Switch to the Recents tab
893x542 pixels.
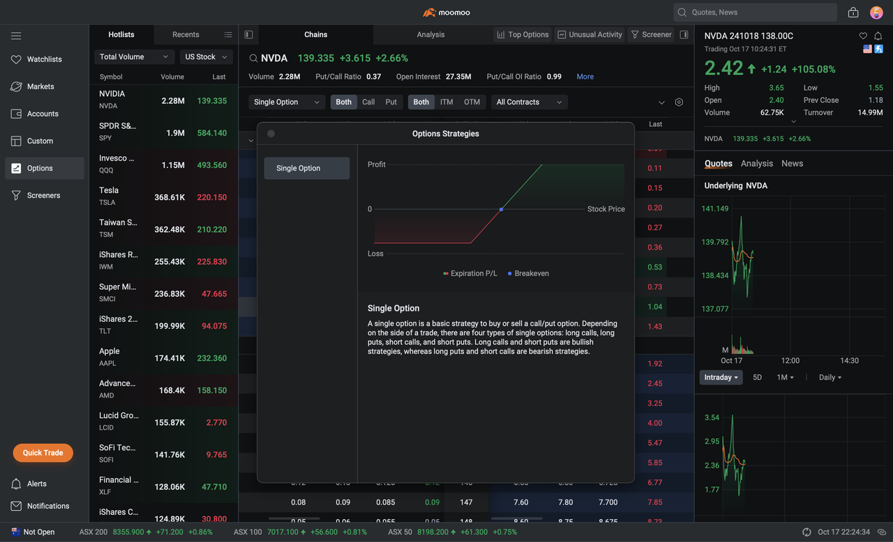[x=186, y=35]
